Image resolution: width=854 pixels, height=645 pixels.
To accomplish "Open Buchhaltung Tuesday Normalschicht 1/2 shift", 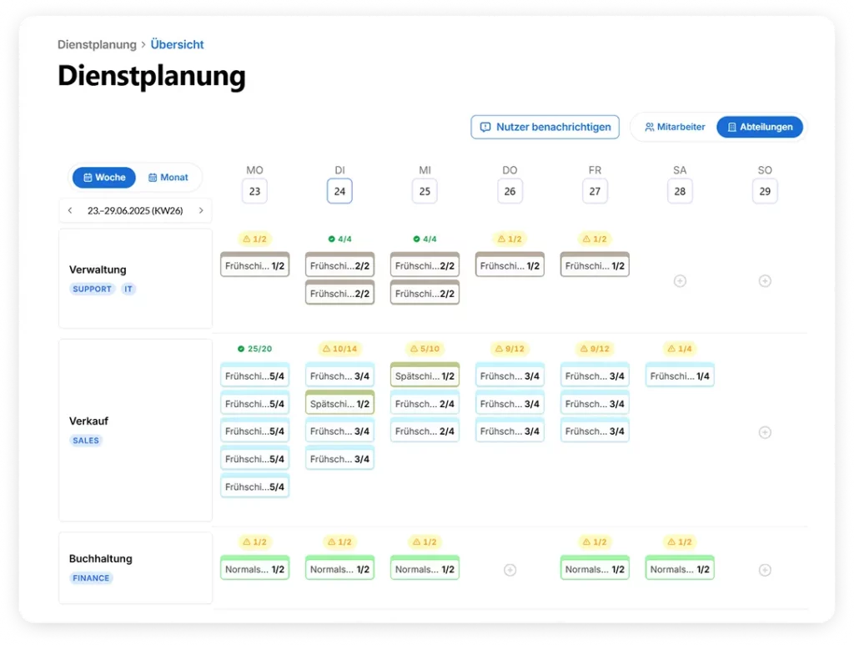I will [340, 568].
